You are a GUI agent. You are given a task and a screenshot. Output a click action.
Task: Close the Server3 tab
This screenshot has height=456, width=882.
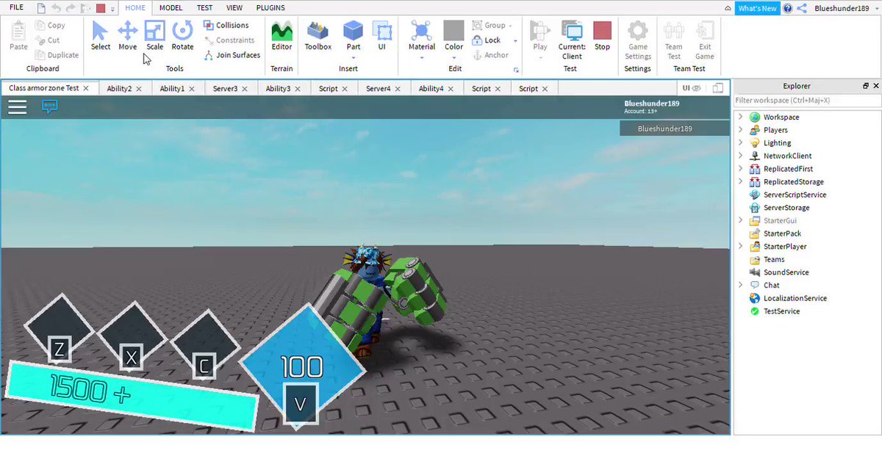245,88
